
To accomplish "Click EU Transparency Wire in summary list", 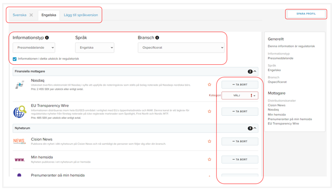I will tap(283, 124).
